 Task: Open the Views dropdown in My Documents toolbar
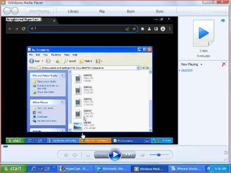click(99, 61)
